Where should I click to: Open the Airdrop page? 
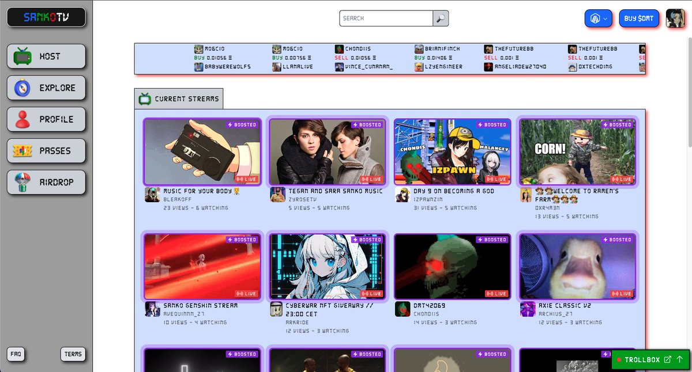point(46,182)
